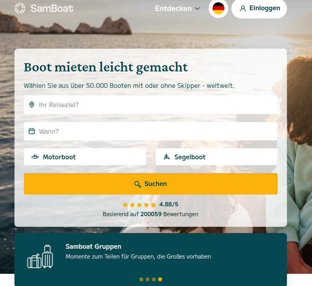Click the location pin icon
The image size is (312, 286).
click(x=32, y=105)
